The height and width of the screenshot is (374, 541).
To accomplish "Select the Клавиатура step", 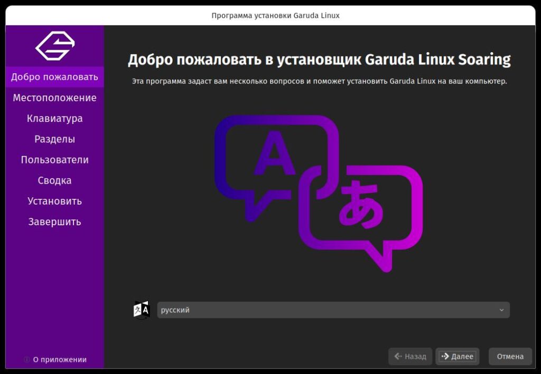I will click(54, 119).
